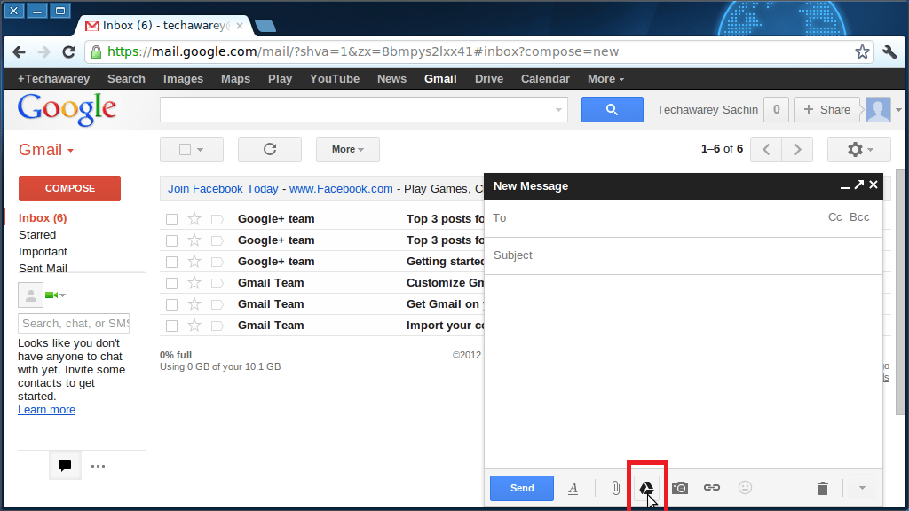This screenshot has height=511, width=909.
Task: Go to older messages arrow
Action: (x=798, y=149)
